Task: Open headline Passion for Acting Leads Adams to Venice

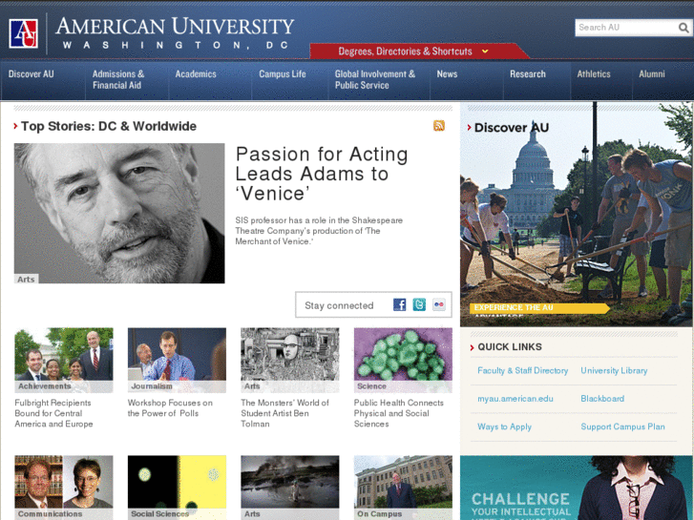Action: pos(322,174)
